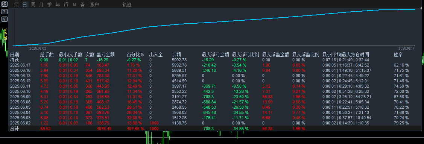Select the 2025.06.09 row date

pos(20,97)
